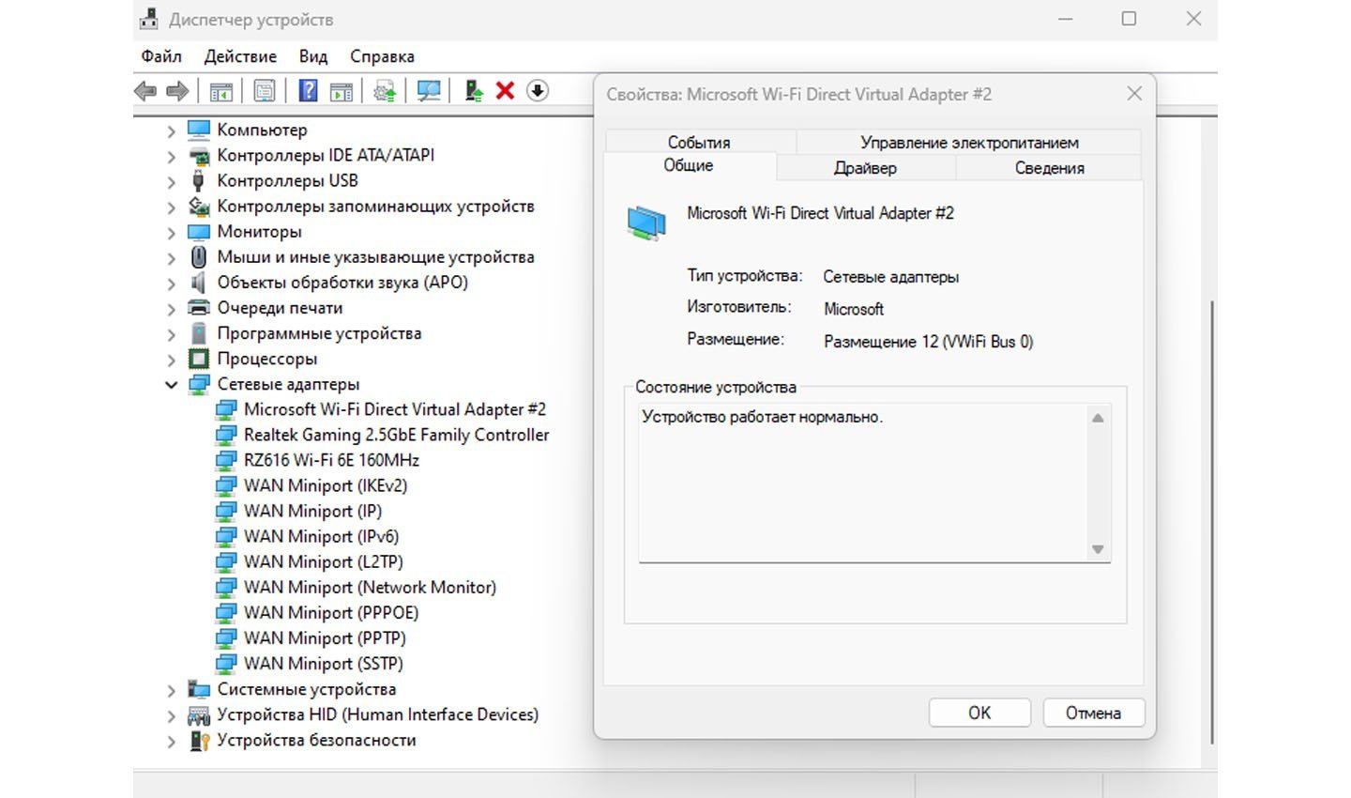Click status box scrollbar down arrow
Screen dimensions: 1351x798
[x=1098, y=549]
